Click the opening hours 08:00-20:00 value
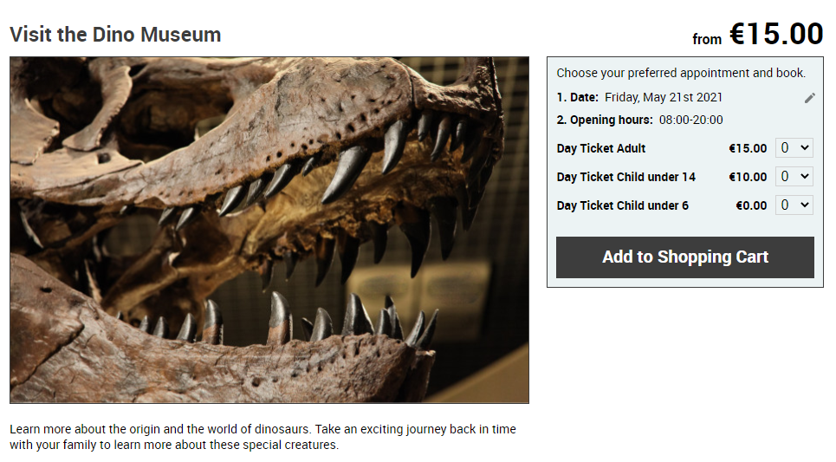The image size is (836, 462). [x=691, y=120]
